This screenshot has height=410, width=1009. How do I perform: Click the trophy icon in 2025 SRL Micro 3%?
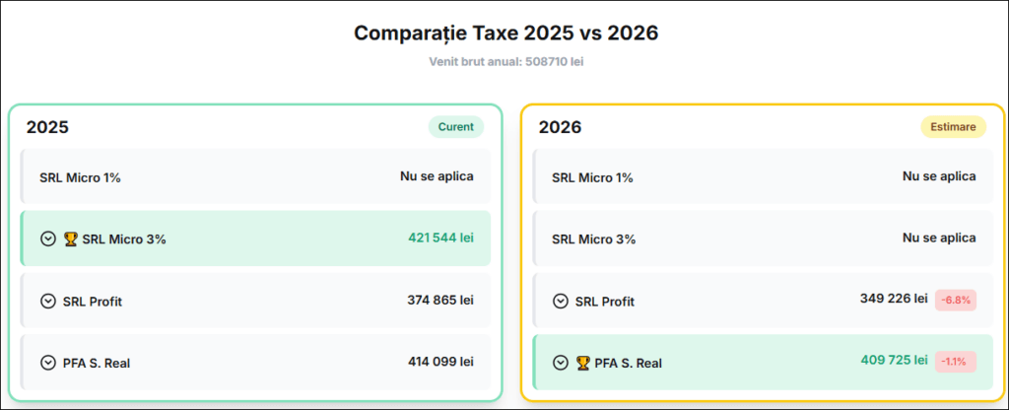70,239
